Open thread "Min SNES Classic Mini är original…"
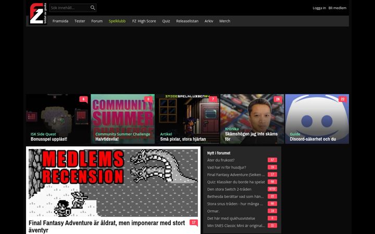 pyautogui.click(x=236, y=225)
